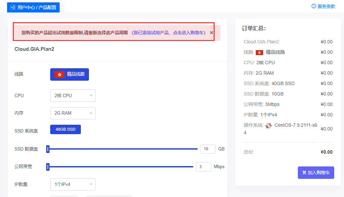Click the info icon beside 服务条款
Screen dimensions: 344x197
click(x=314, y=6)
